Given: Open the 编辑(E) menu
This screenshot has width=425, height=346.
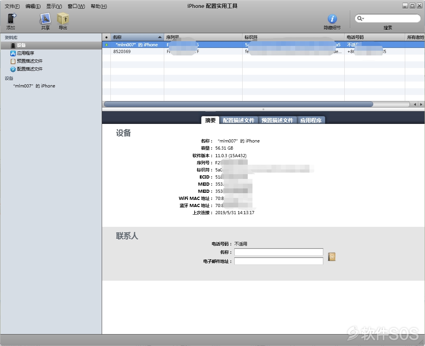Looking at the screenshot, I should tap(33, 6).
